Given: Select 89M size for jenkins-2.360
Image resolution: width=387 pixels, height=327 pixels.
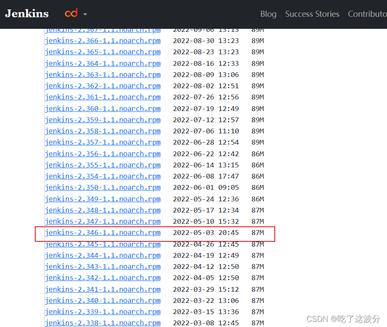Looking at the screenshot, I should [x=258, y=108].
